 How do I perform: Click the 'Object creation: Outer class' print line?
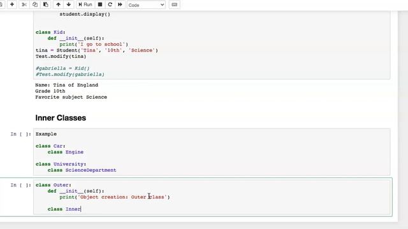(x=115, y=197)
